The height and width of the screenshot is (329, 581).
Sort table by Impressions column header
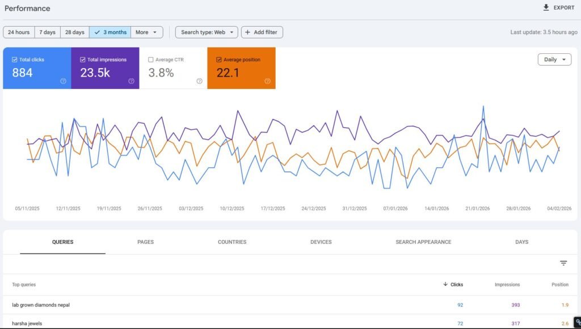point(507,285)
